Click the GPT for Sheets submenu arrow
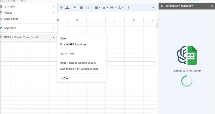 pyautogui.click(x=53, y=37)
